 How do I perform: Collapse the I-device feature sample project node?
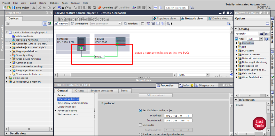(7, 32)
